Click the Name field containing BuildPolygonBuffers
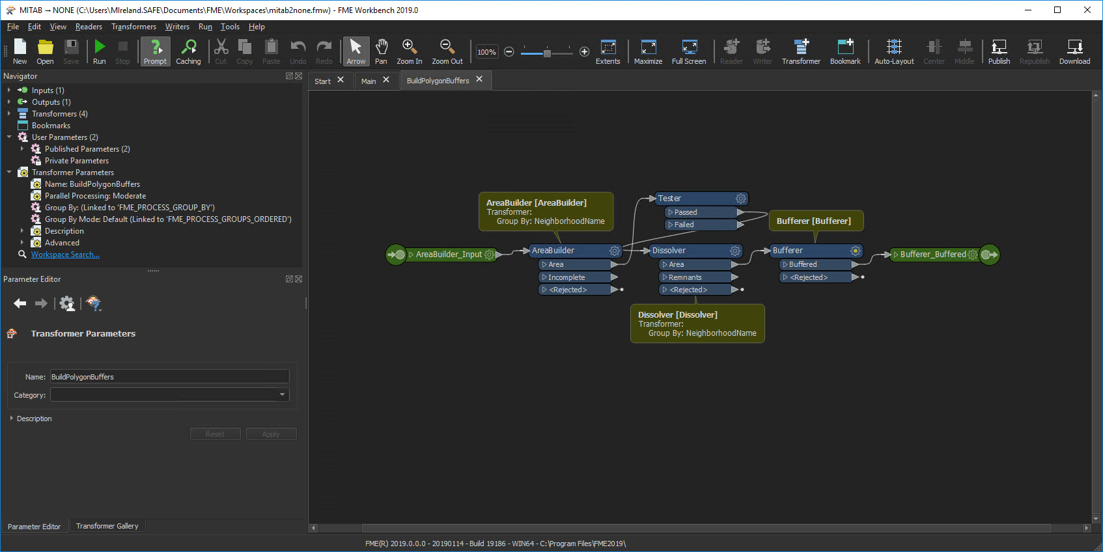This screenshot has height=552, width=1103. pyautogui.click(x=169, y=376)
